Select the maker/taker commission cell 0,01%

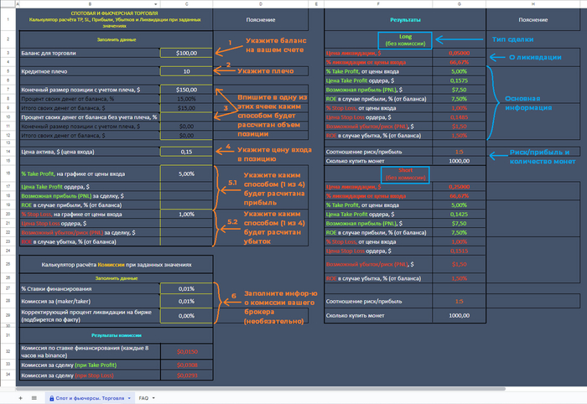(186, 301)
